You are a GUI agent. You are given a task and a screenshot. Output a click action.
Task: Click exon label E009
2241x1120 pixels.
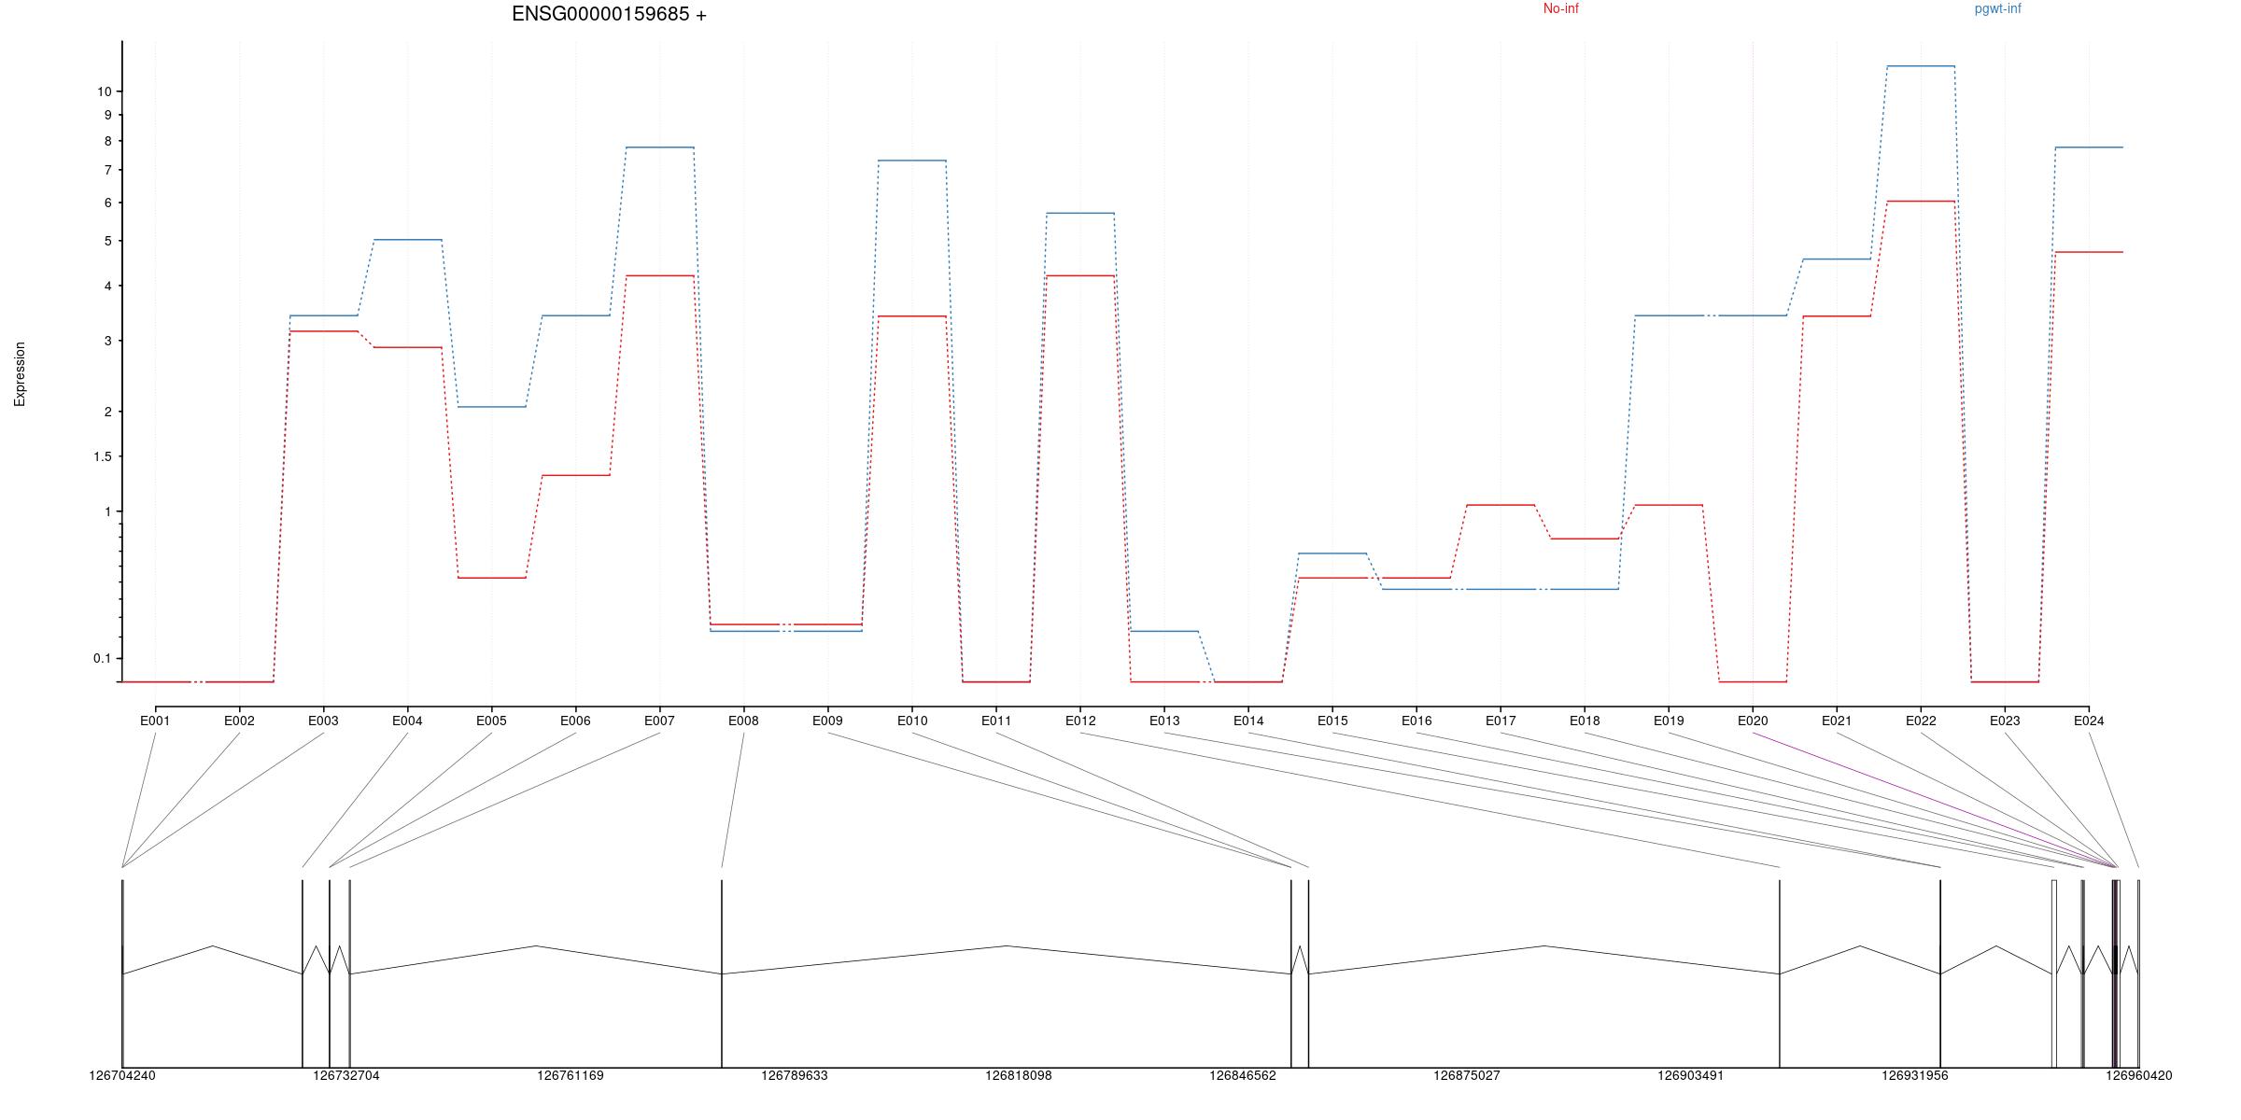827,721
